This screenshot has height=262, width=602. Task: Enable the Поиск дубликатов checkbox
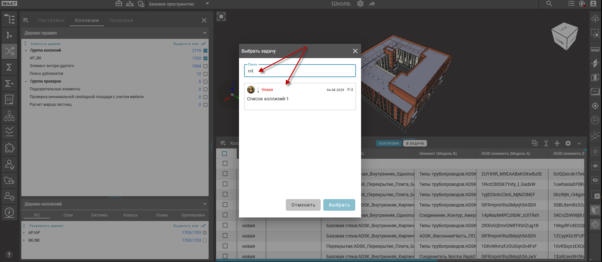click(205, 74)
